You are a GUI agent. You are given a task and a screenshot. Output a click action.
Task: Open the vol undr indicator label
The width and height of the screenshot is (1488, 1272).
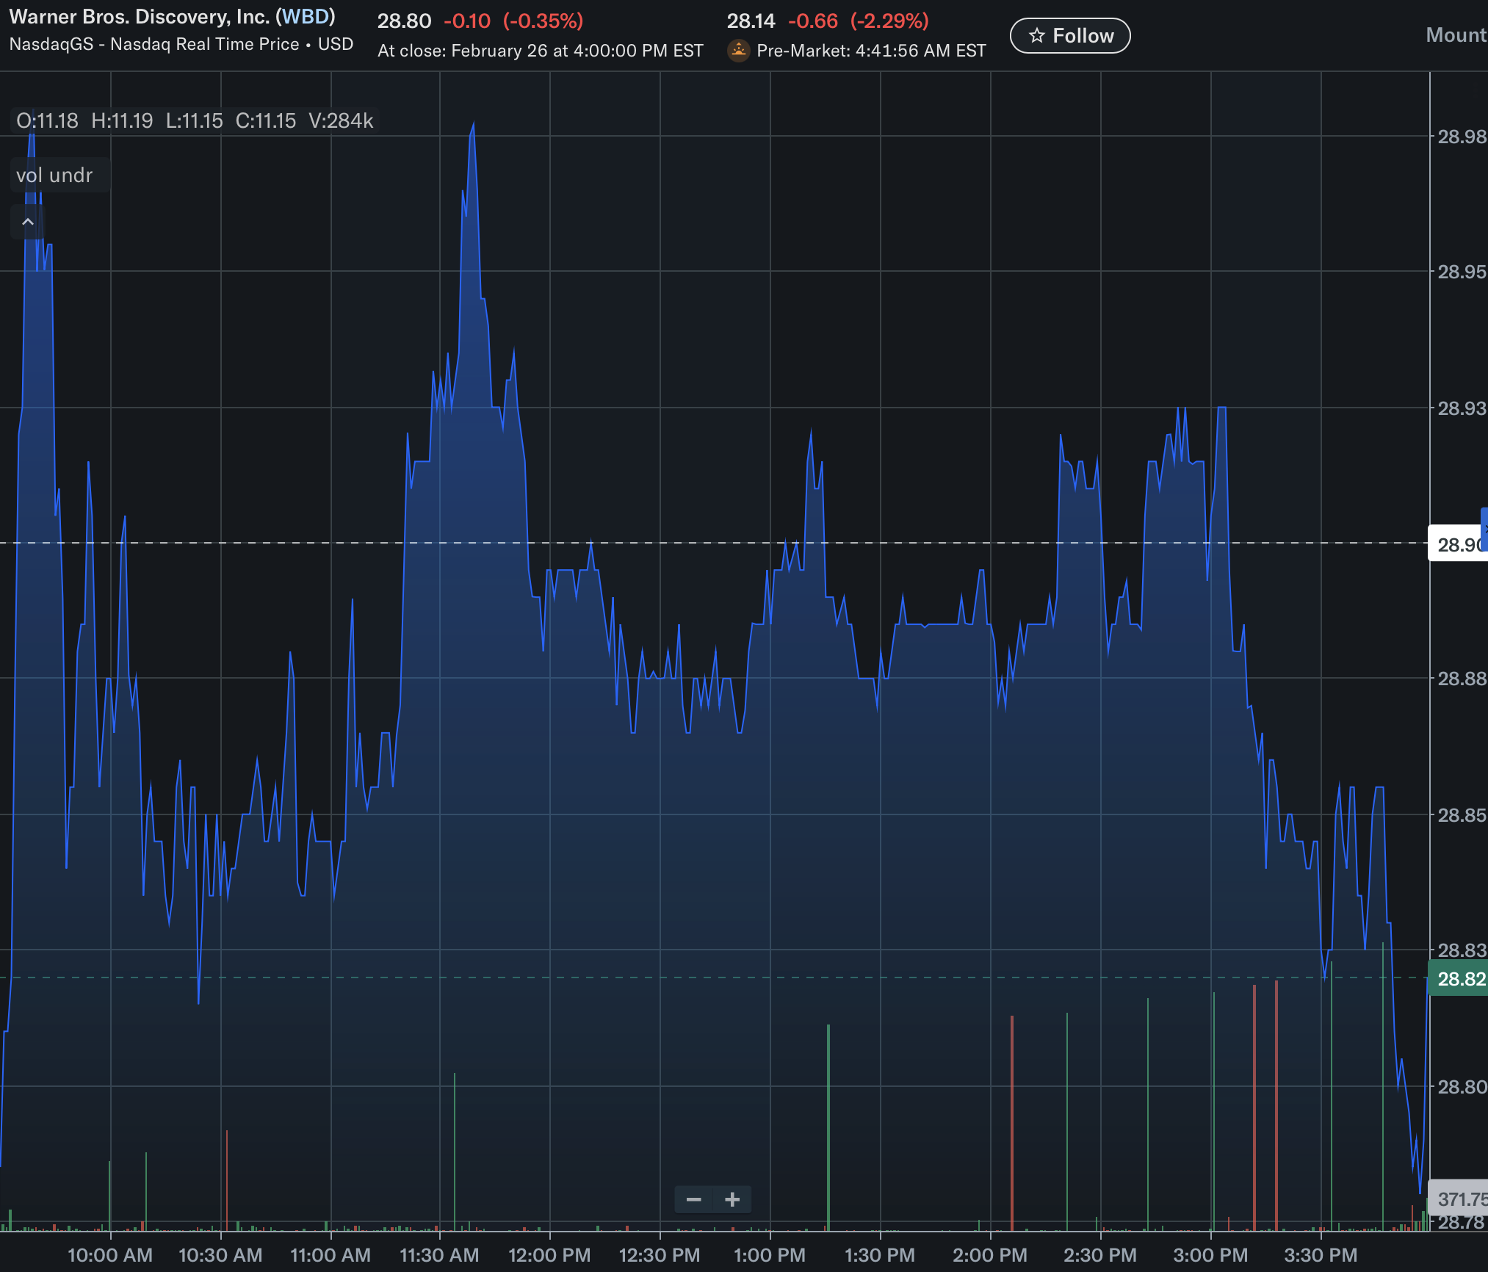click(x=55, y=176)
